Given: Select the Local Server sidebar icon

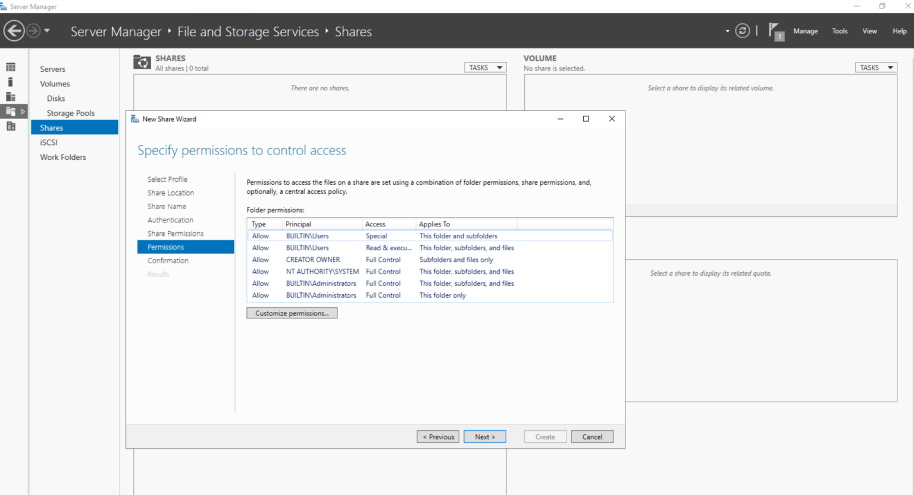Looking at the screenshot, I should coord(10,81).
